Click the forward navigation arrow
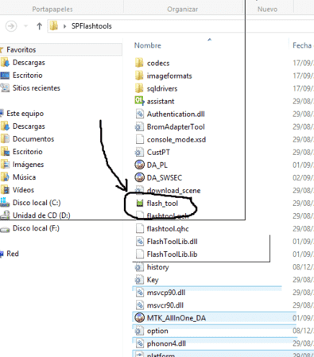This screenshot has height=357, width=314. coord(11,26)
